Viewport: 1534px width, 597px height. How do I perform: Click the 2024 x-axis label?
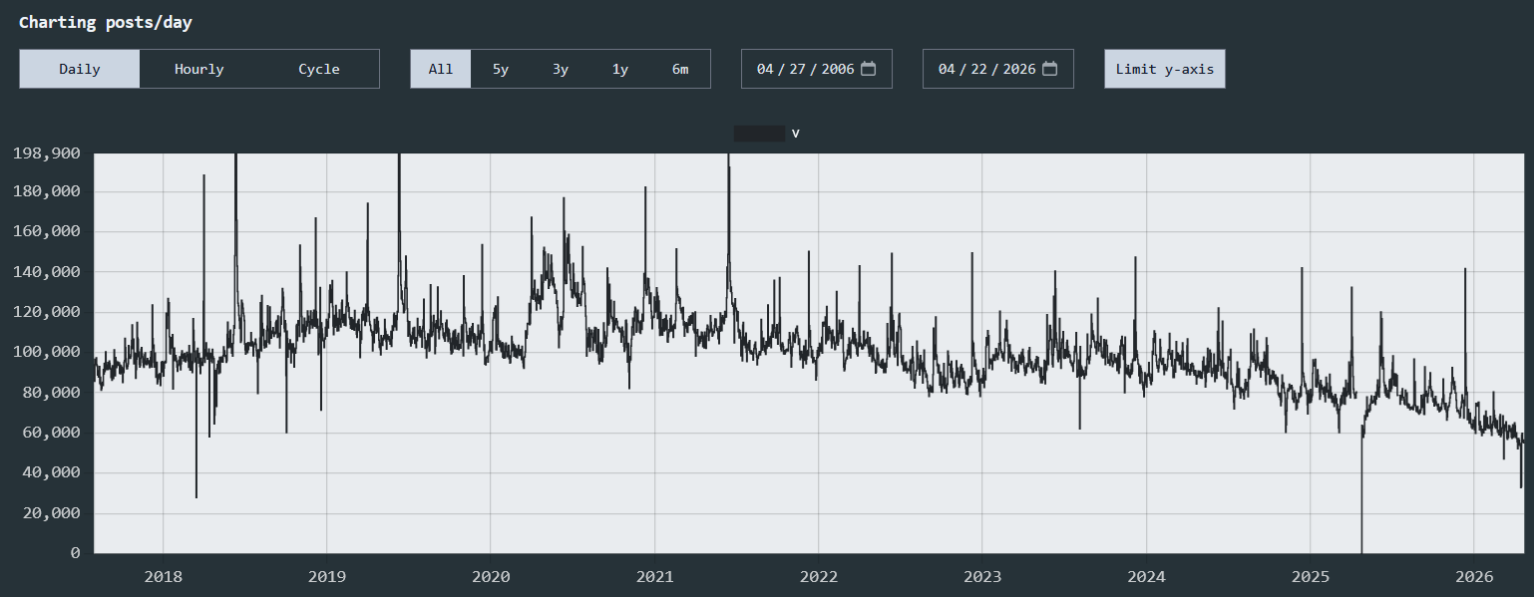[1146, 576]
